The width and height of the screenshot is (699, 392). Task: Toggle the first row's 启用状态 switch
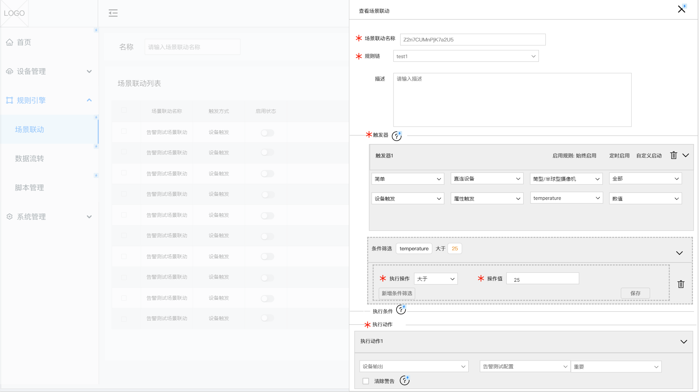pos(267,133)
